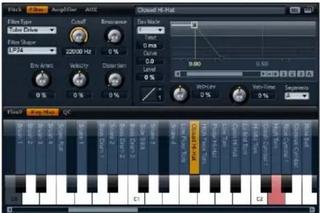
Task: Click the envelope A zoom button
Action: [x=309, y=74]
